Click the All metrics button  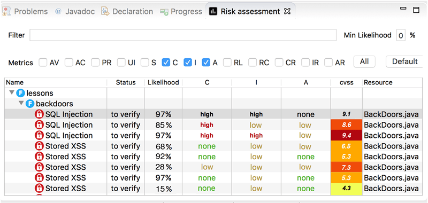click(364, 62)
